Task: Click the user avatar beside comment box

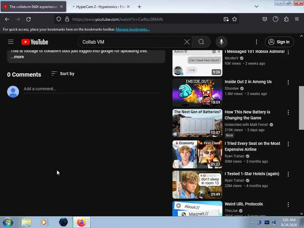Action: (13, 91)
